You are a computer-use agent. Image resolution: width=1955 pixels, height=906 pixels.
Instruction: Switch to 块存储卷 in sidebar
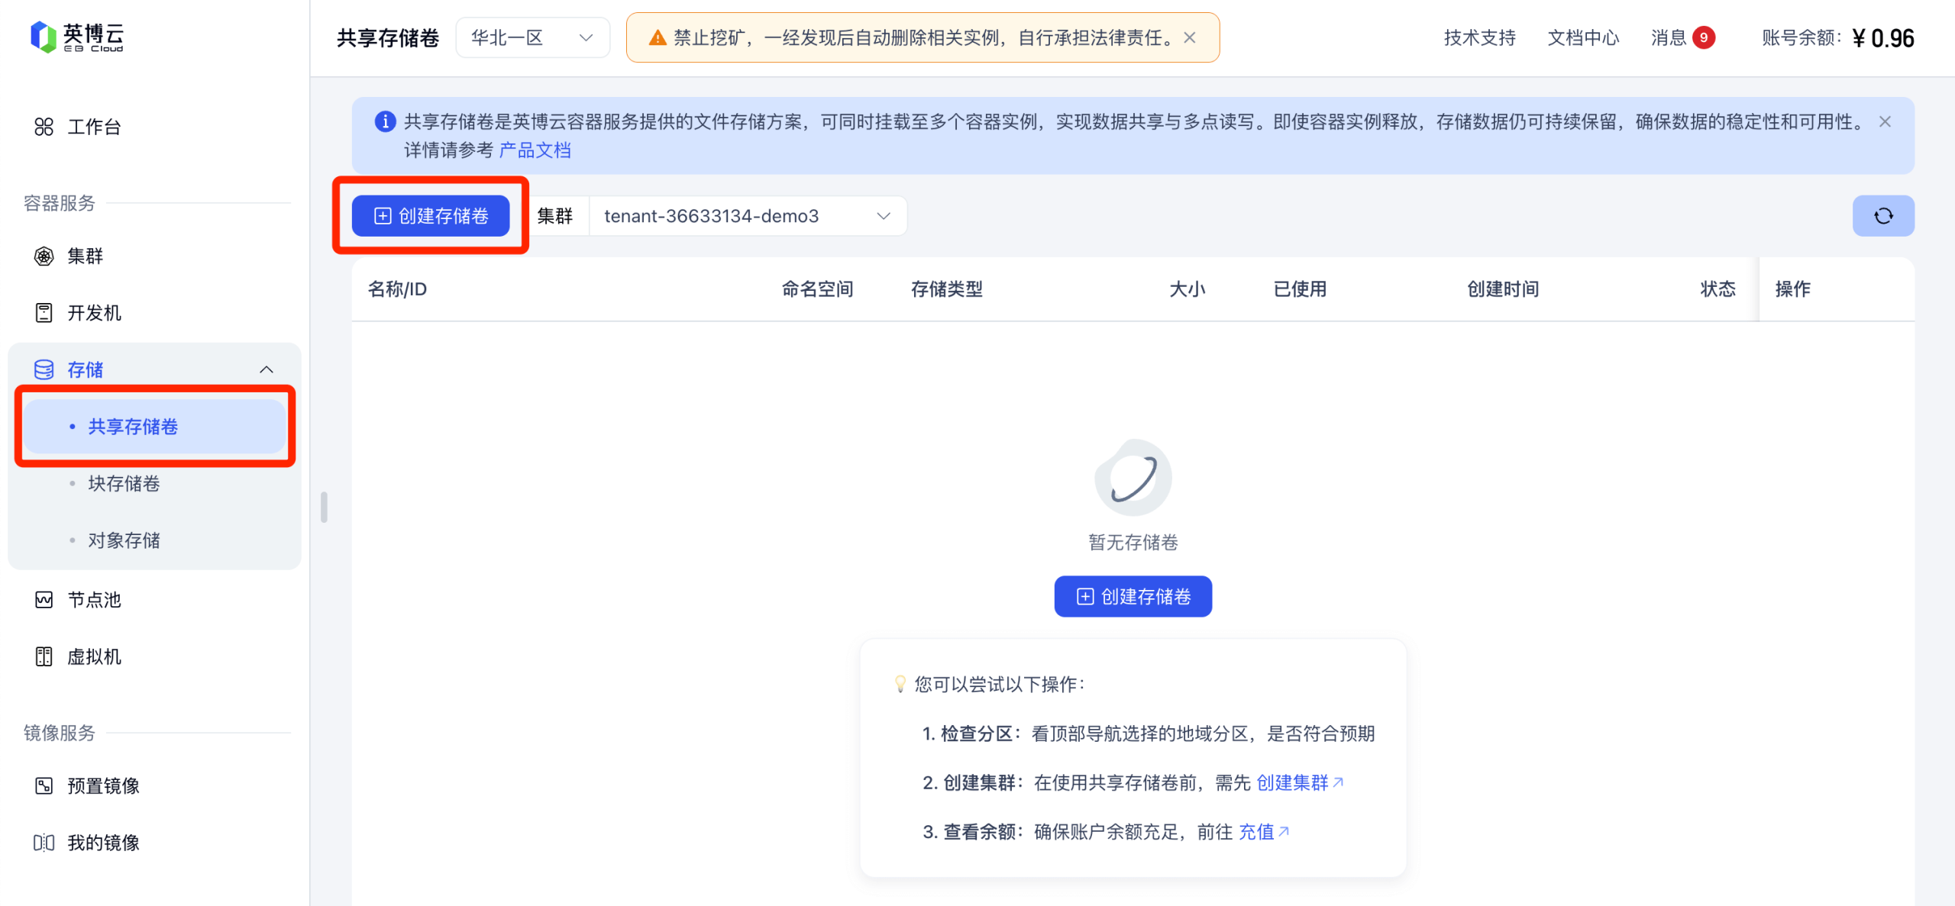click(124, 483)
